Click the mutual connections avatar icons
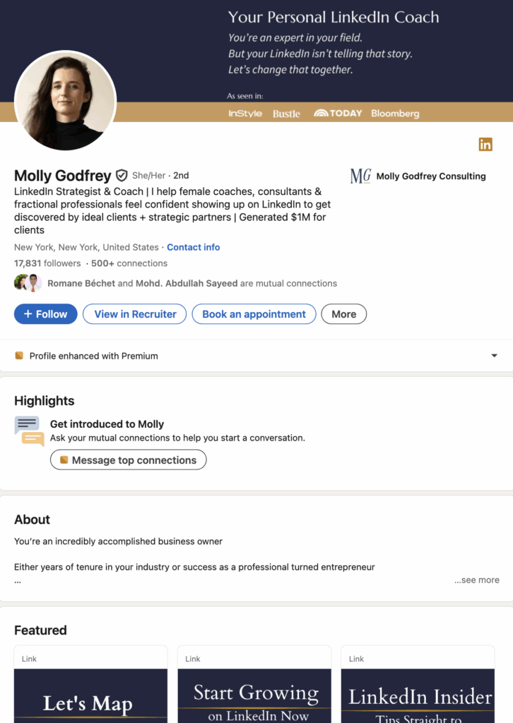Viewport: 513px width, 723px height. [28, 282]
